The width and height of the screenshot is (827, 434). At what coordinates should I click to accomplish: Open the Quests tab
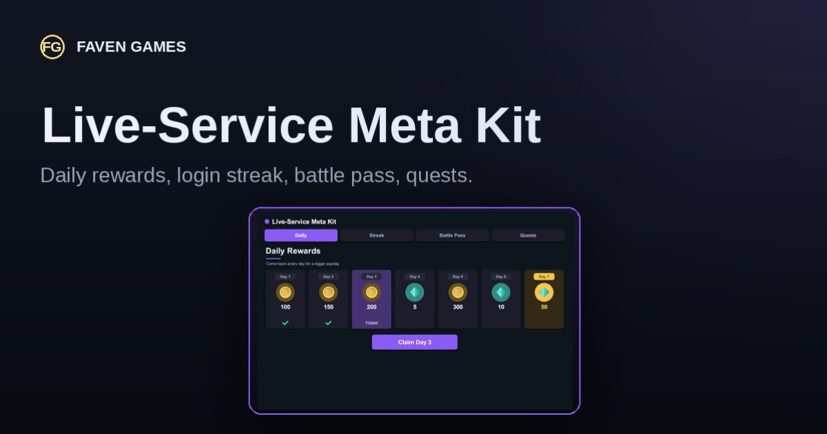(528, 236)
